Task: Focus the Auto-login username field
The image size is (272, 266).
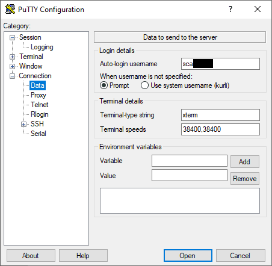Action: click(x=220, y=64)
